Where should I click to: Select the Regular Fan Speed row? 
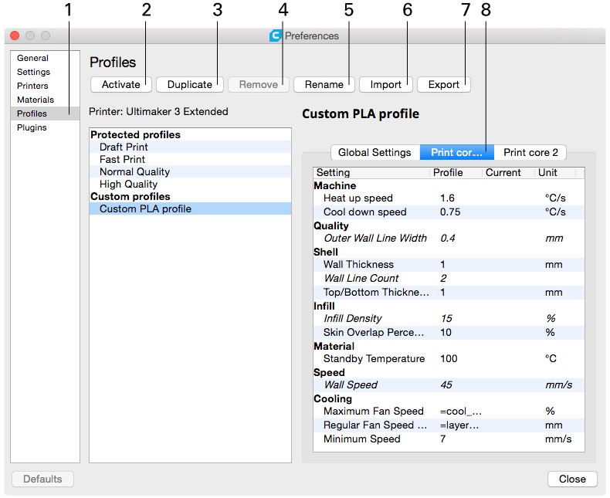coord(449,425)
